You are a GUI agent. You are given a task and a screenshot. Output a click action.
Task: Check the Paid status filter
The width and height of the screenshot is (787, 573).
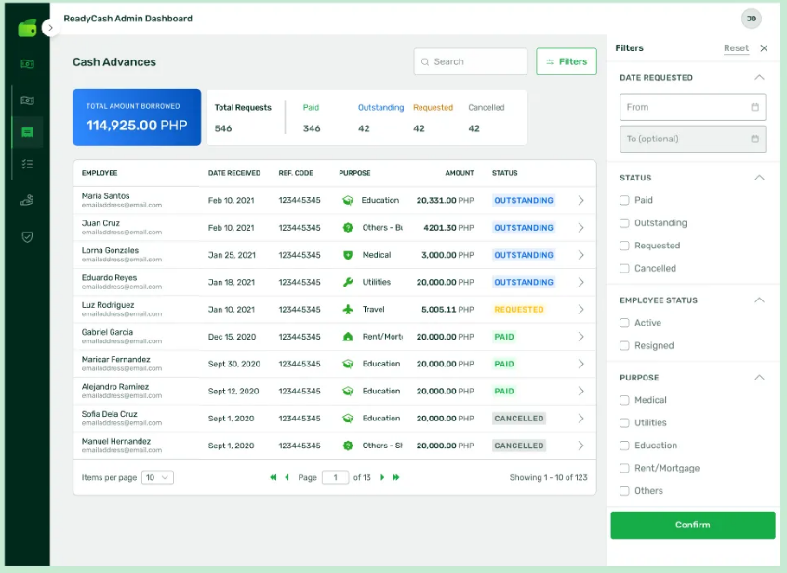tap(624, 200)
